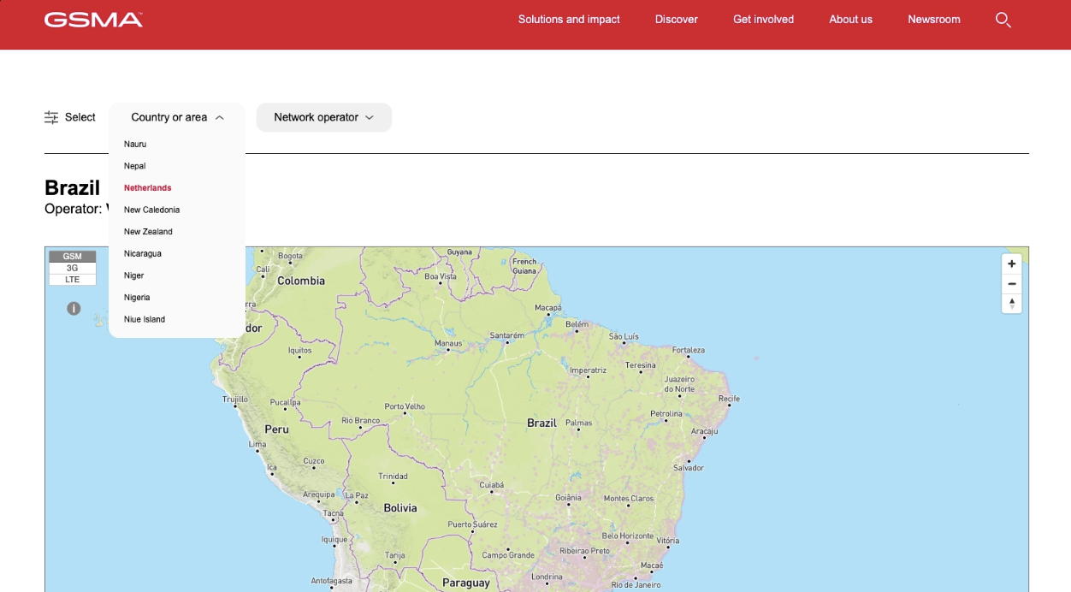Select Nauru from country list
The height and width of the screenshot is (592, 1071).
(135, 144)
